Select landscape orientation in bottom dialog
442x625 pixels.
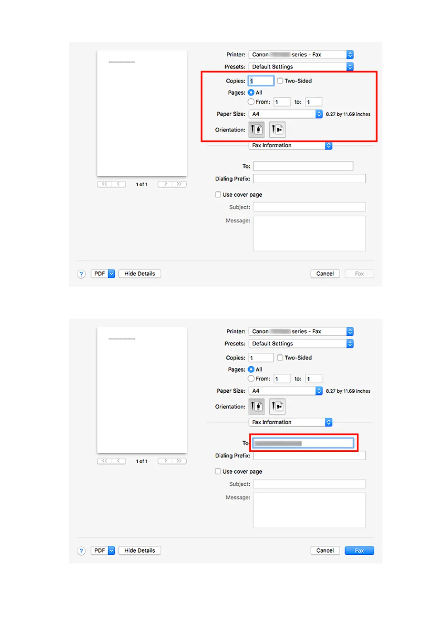[277, 406]
